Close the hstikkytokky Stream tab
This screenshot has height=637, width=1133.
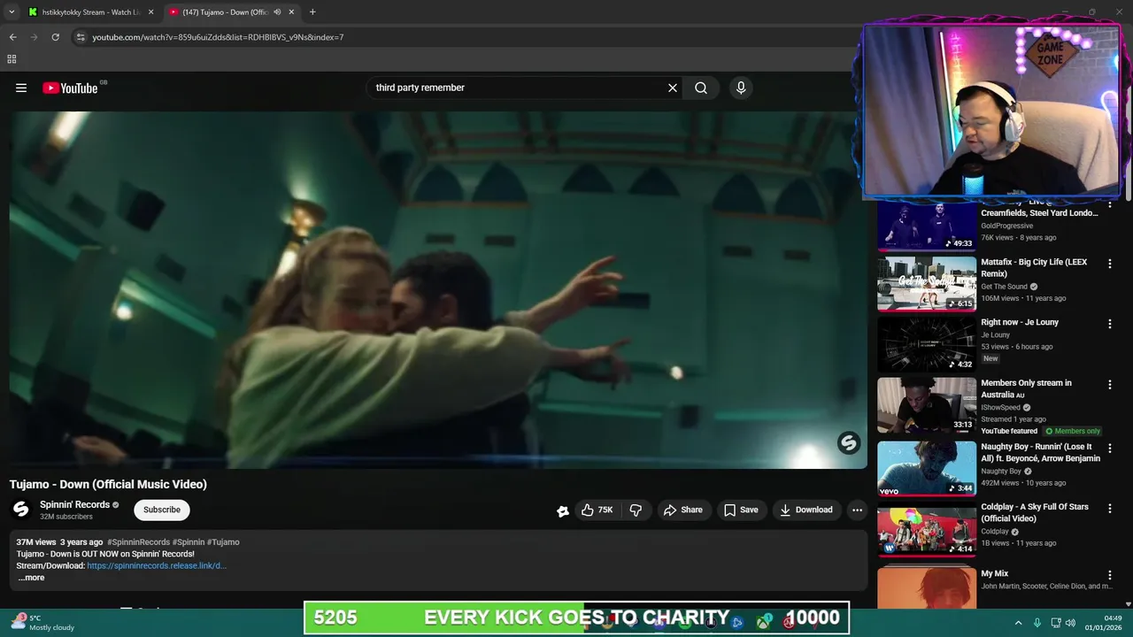150,12
